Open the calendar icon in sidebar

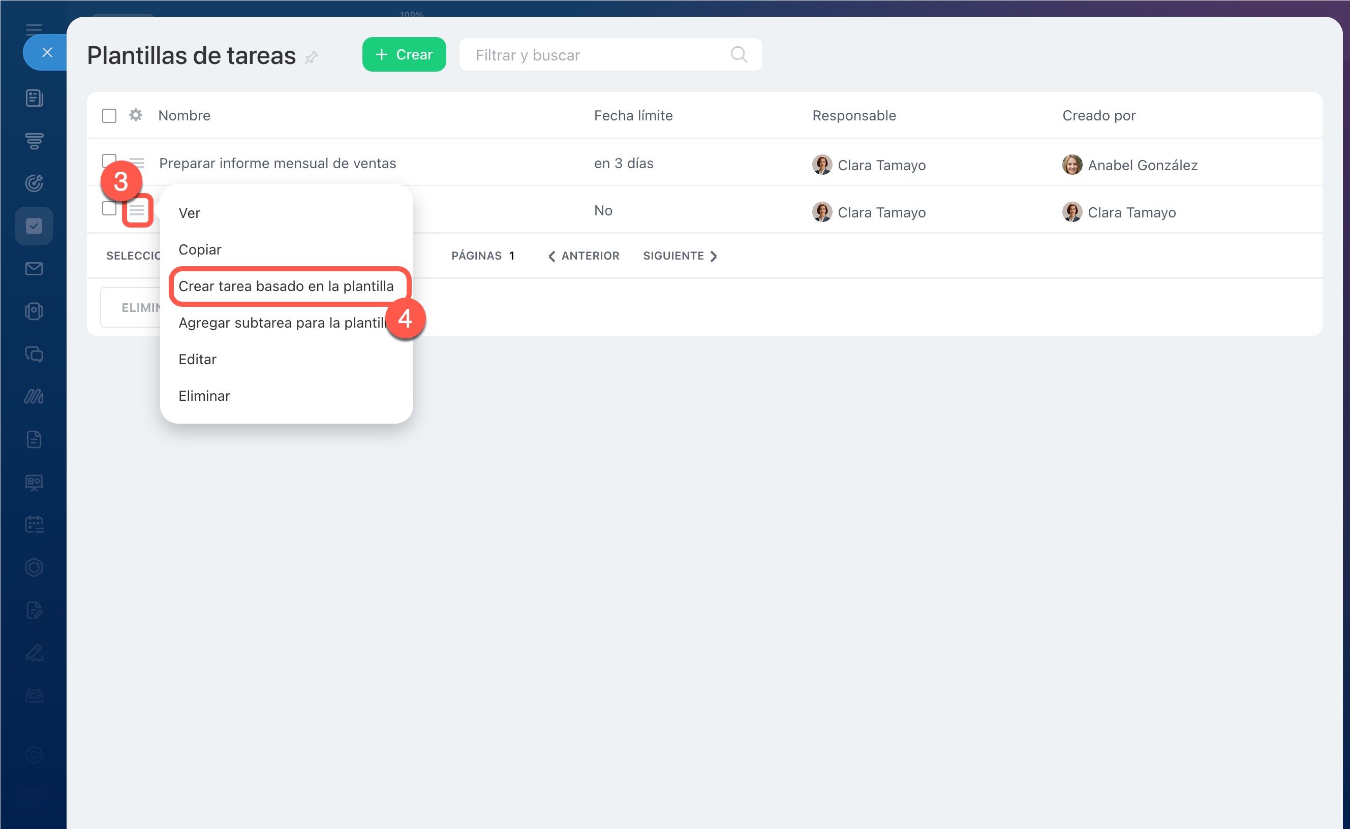pyautogui.click(x=34, y=524)
